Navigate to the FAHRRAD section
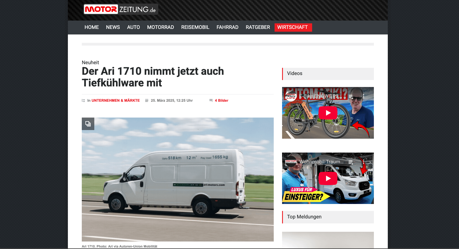The height and width of the screenshot is (249, 459). (x=228, y=27)
